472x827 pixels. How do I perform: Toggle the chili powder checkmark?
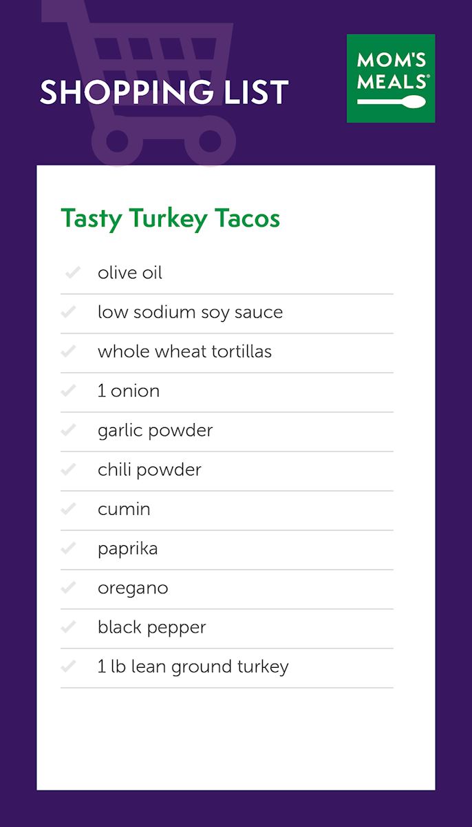tap(70, 469)
